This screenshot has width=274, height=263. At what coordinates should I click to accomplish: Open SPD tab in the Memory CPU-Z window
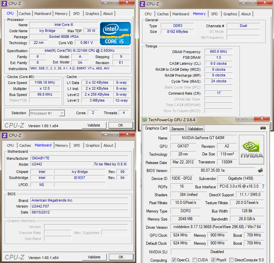click(x=214, y=14)
